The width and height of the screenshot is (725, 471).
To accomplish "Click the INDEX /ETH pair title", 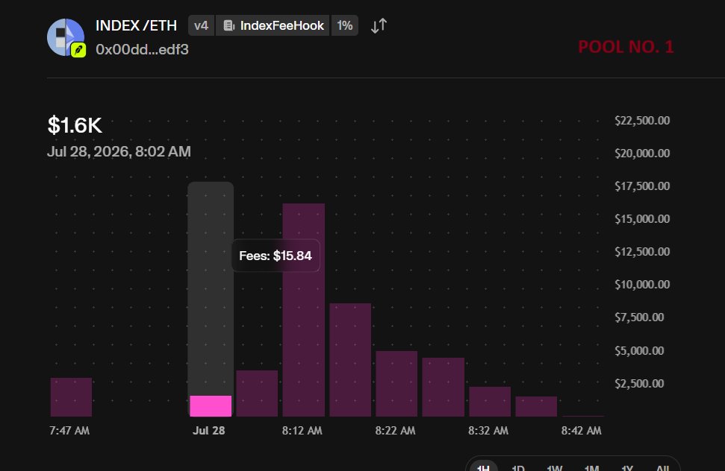I will click(x=136, y=25).
